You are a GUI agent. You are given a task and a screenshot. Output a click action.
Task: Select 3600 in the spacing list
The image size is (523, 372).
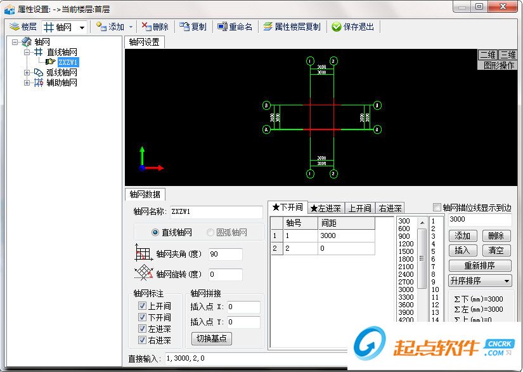tap(406, 305)
